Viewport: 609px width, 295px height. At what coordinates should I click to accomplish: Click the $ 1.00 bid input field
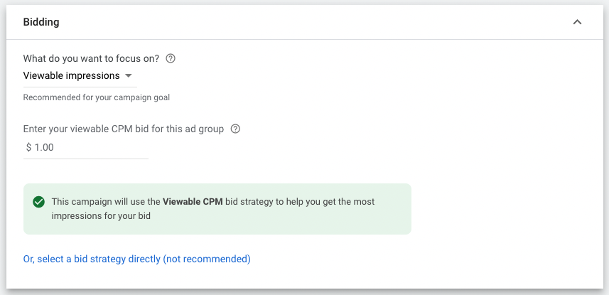pyautogui.click(x=85, y=147)
